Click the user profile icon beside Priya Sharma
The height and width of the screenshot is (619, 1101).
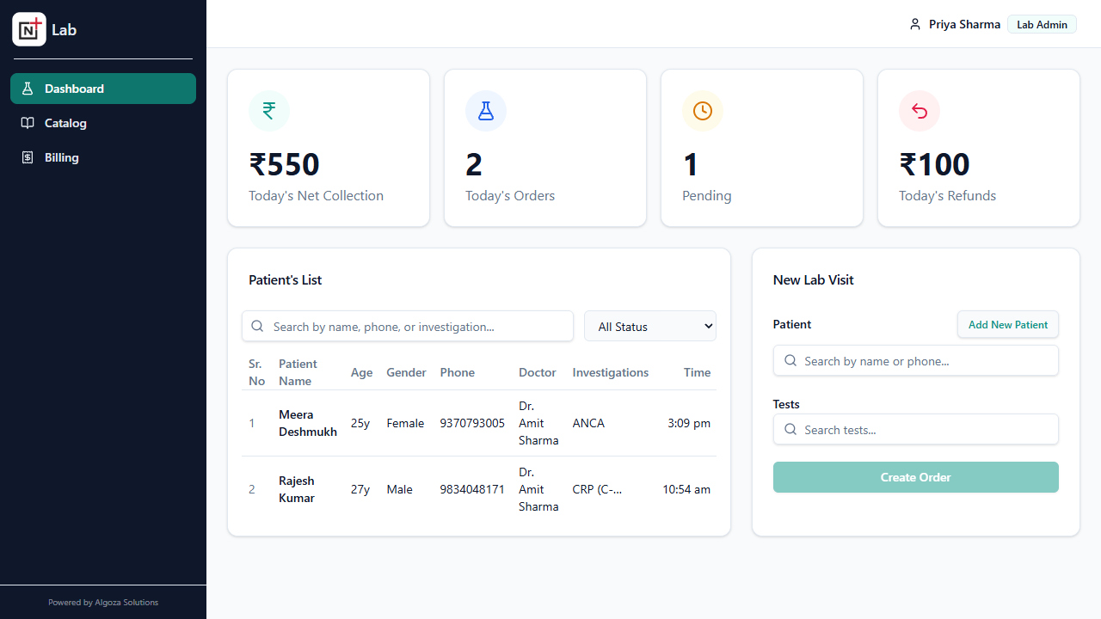point(915,24)
